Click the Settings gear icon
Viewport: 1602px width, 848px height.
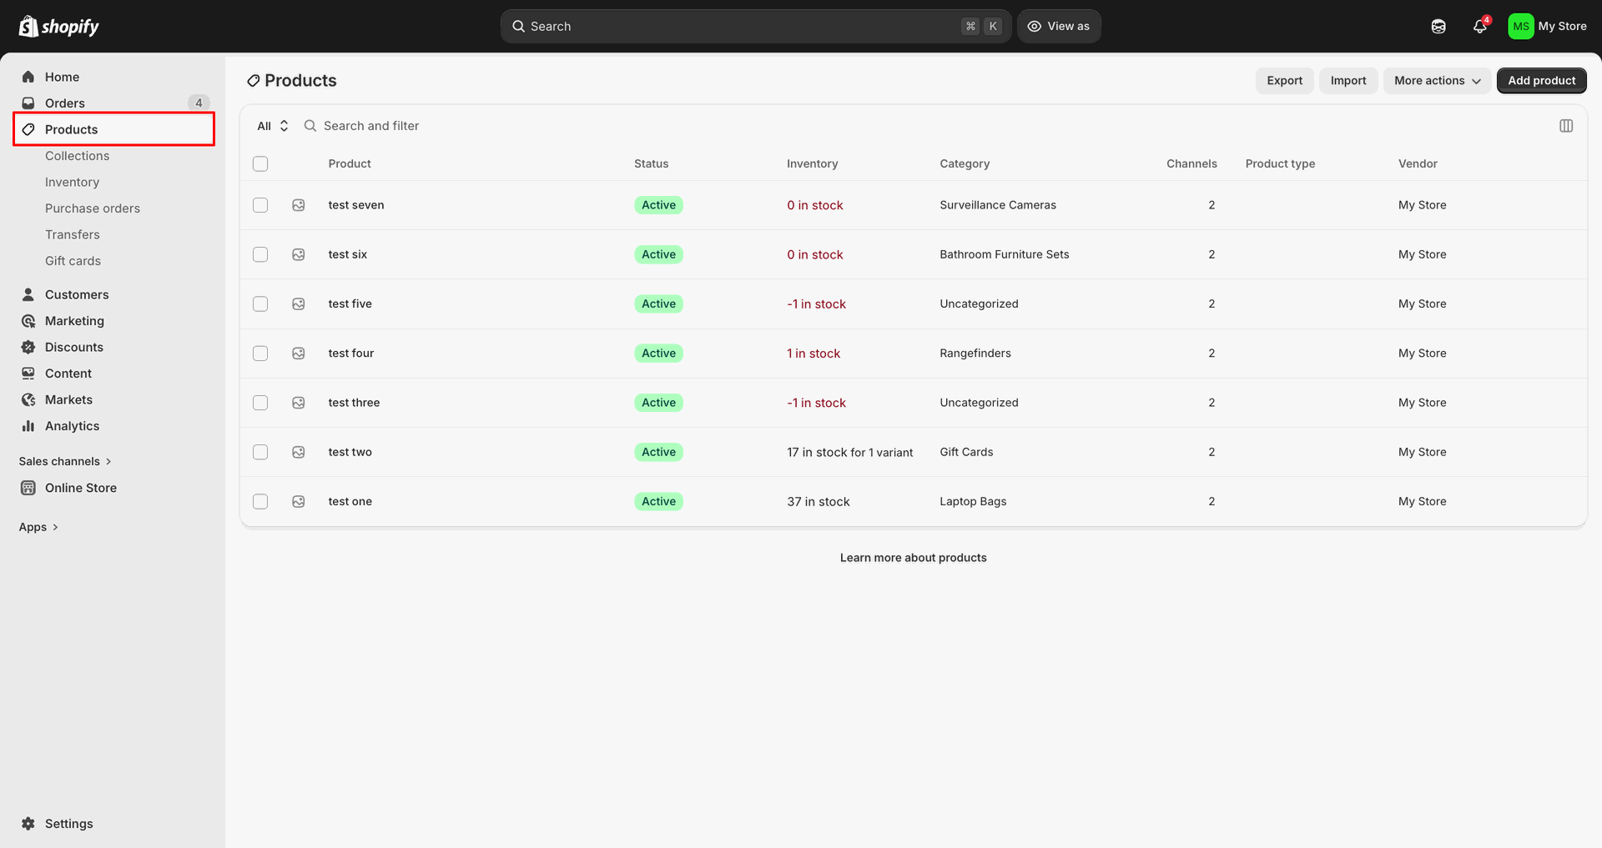(x=28, y=824)
